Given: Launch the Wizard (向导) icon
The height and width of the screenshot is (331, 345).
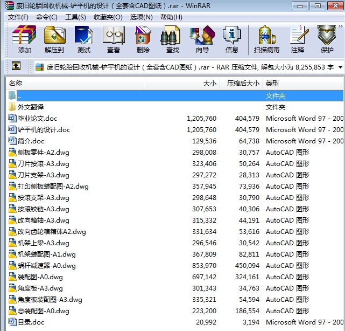Looking at the screenshot, I should [x=202, y=39].
